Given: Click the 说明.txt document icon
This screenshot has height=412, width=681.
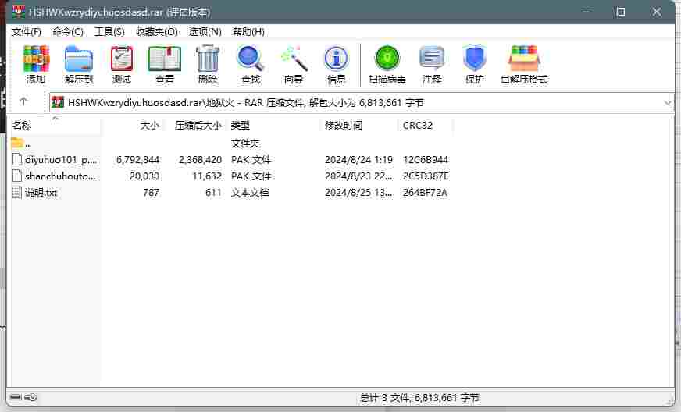Looking at the screenshot, I should tap(17, 192).
